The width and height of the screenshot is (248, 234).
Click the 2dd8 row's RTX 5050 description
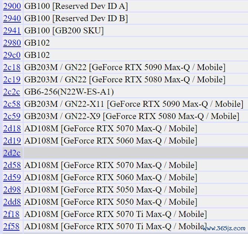click(111, 202)
